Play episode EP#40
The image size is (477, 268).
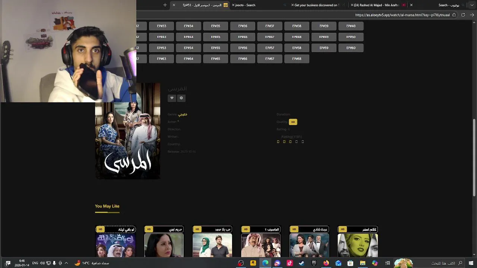(x=351, y=26)
